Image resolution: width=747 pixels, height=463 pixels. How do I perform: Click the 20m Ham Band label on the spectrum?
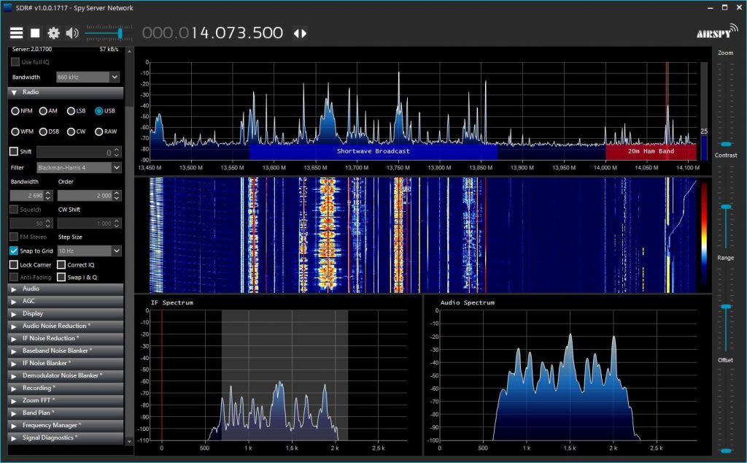pyautogui.click(x=651, y=151)
